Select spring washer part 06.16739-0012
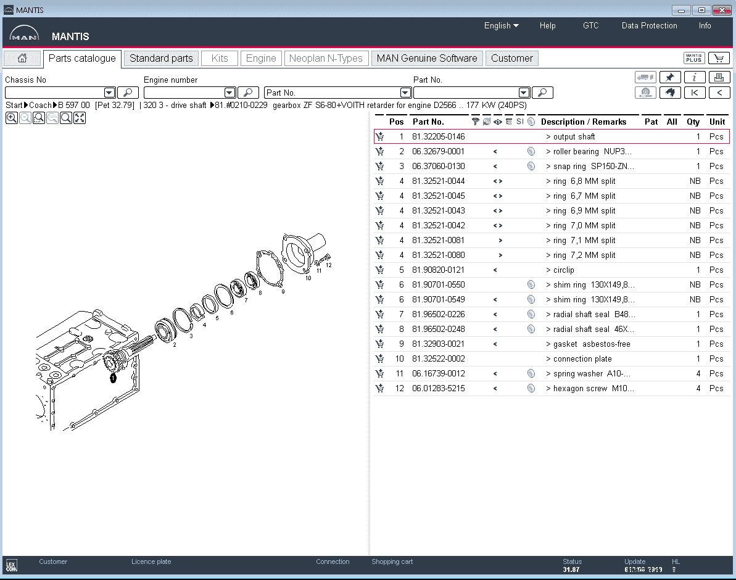Image resolution: width=736 pixels, height=580 pixels. point(439,373)
